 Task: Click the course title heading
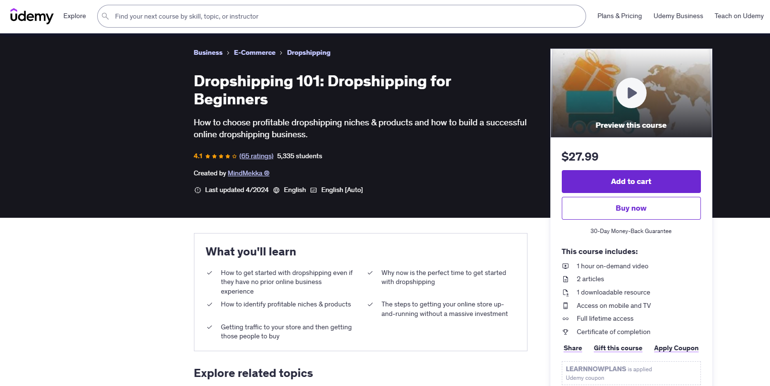pos(323,90)
